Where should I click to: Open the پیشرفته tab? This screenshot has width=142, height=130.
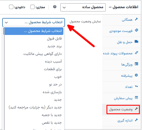122,76
